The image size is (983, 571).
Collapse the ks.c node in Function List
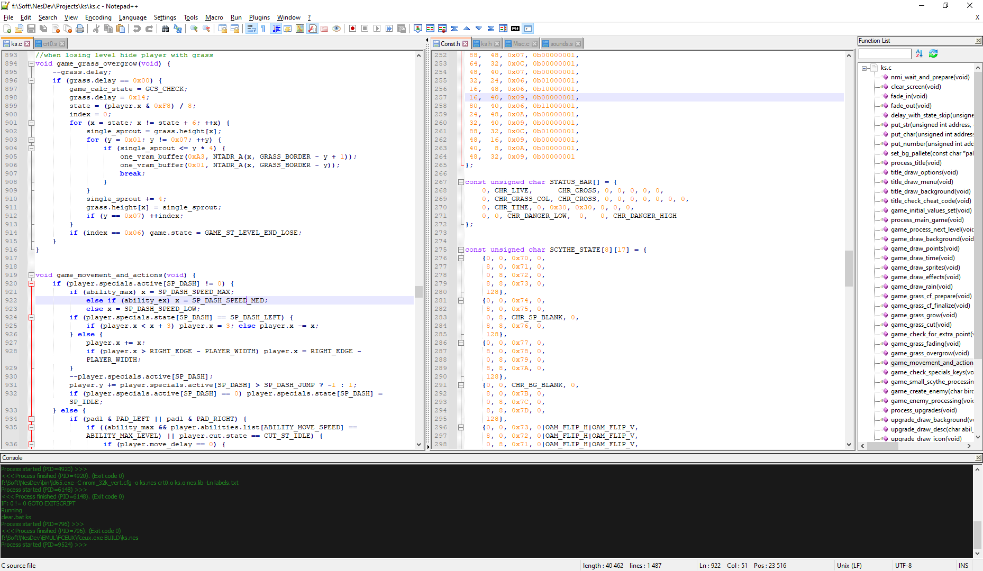(x=864, y=68)
